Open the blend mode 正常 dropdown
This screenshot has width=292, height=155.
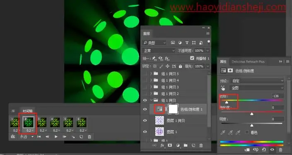click(159, 51)
